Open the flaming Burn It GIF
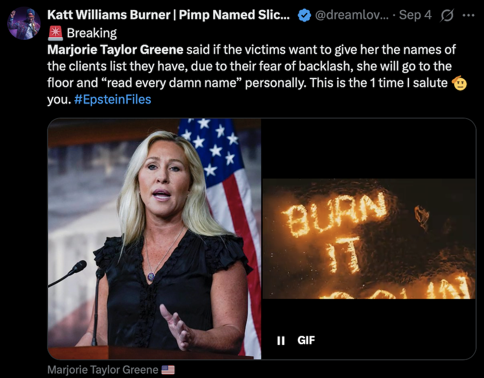The image size is (484, 378). pyautogui.click(x=369, y=239)
